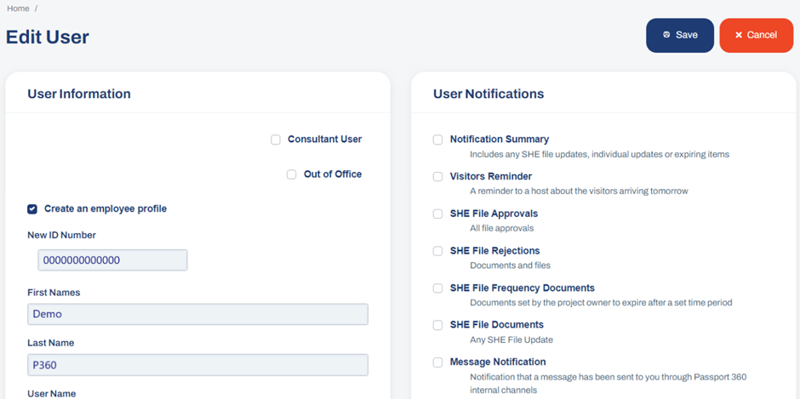Click the Cancel button
Viewport: 800px width, 399px height.
pos(756,35)
